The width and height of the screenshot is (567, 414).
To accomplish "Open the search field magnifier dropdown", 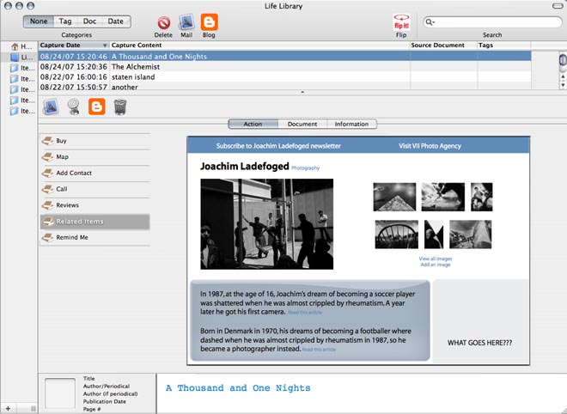I will tap(430, 21).
